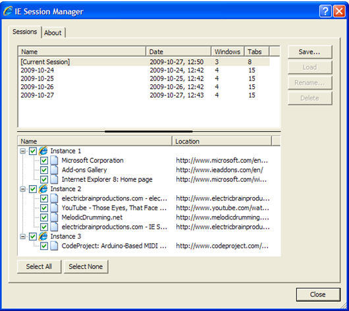Image resolution: width=349 pixels, height=311 pixels.
Task: Toggle checkbox for electricbrainproductions.com - elec... row
Action: pos(44,198)
